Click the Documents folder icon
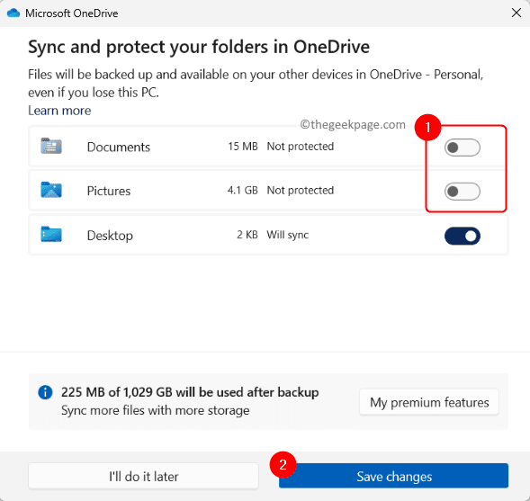Viewport: 530px width, 501px height. pos(51,146)
